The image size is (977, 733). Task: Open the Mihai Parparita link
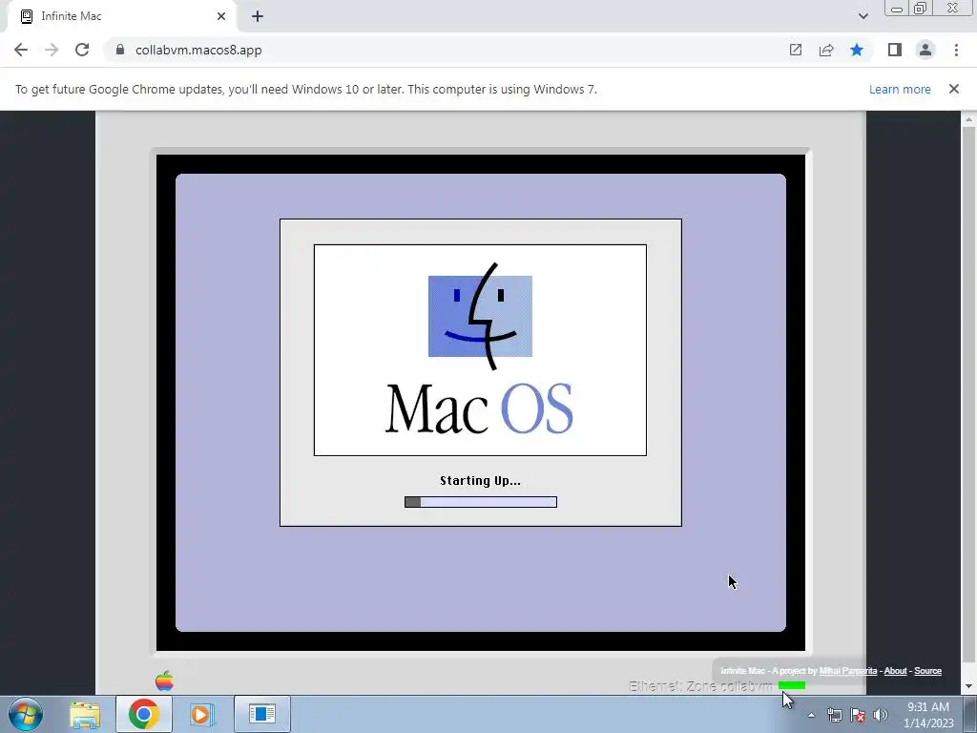pyautogui.click(x=847, y=671)
